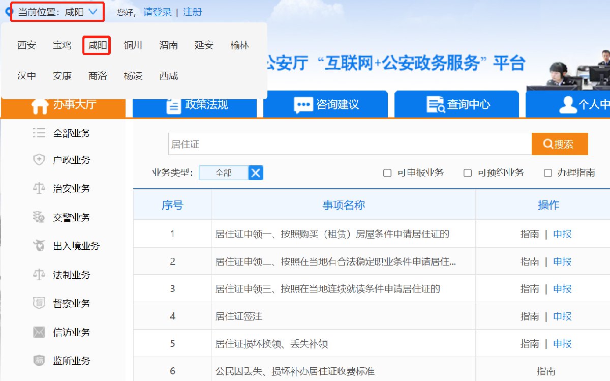610x381 pixels.
Task: Select 西安 from the city list
Action: pyautogui.click(x=26, y=45)
